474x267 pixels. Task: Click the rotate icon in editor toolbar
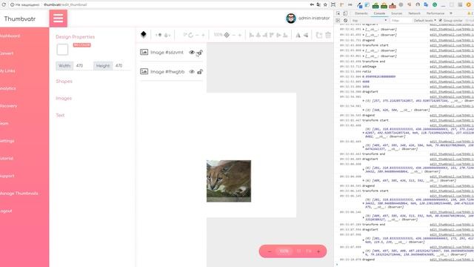(x=191, y=35)
